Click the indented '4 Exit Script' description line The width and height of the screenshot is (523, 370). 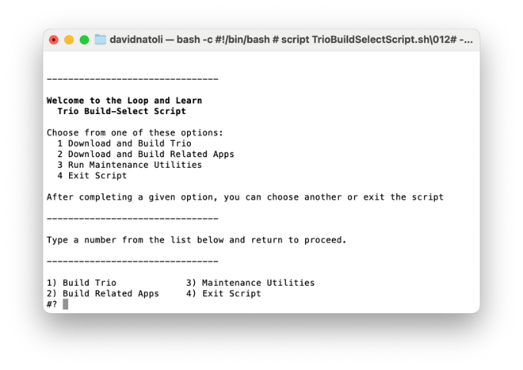click(92, 175)
